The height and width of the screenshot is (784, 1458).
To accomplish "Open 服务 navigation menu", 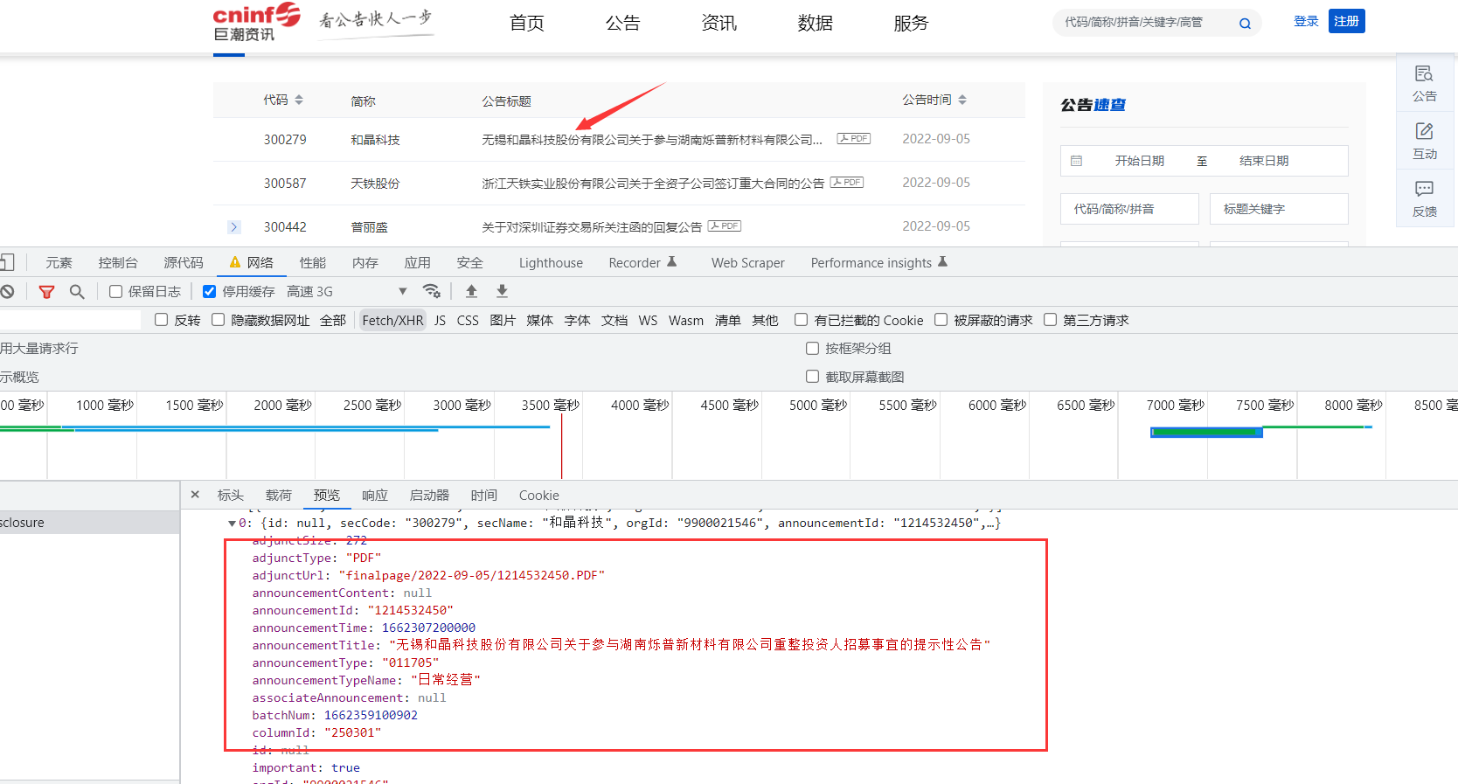I will [x=911, y=24].
